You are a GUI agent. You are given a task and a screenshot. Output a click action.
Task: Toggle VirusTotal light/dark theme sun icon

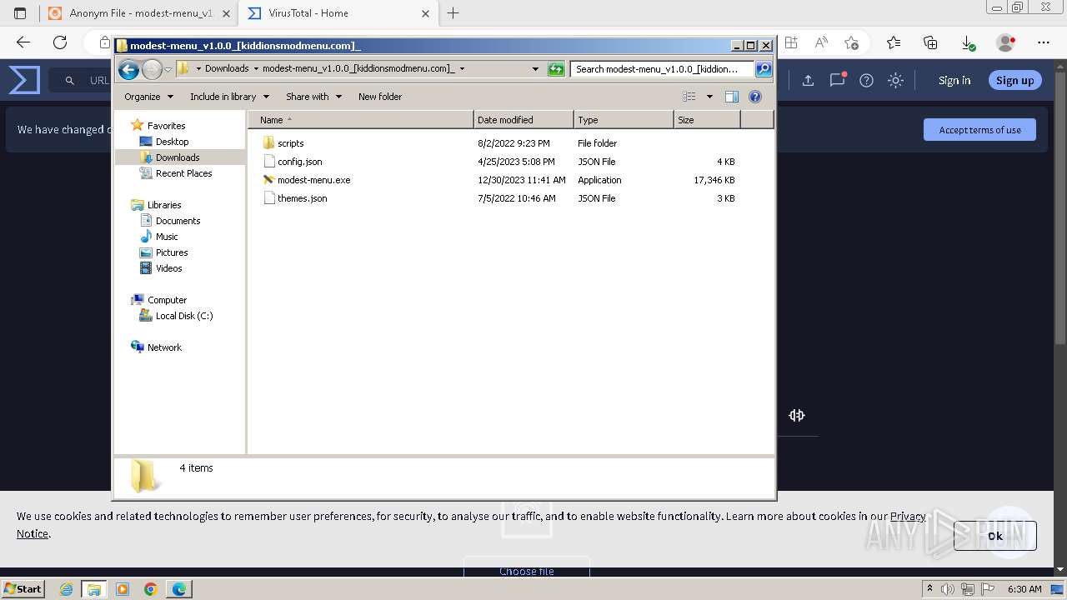(x=895, y=81)
